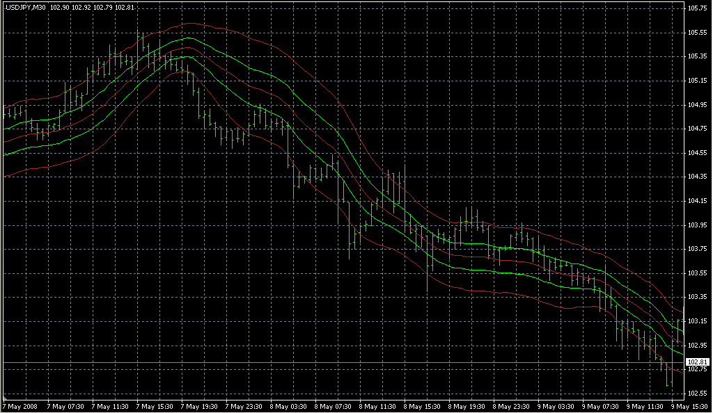
Task: Select the 7 May 11:30 time label
Action: pos(110,406)
